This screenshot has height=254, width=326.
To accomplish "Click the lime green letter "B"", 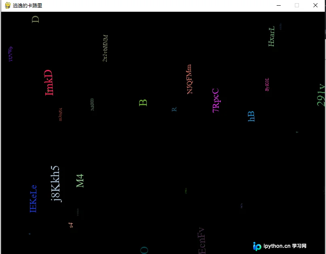I will coord(143,103).
